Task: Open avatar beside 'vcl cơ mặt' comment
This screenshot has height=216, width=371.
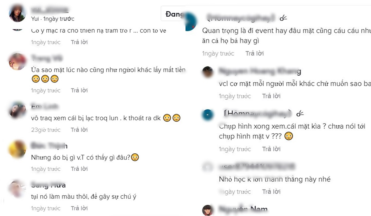Action: pos(208,73)
